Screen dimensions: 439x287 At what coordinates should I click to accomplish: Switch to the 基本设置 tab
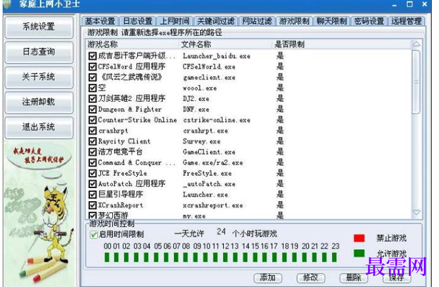(x=100, y=21)
